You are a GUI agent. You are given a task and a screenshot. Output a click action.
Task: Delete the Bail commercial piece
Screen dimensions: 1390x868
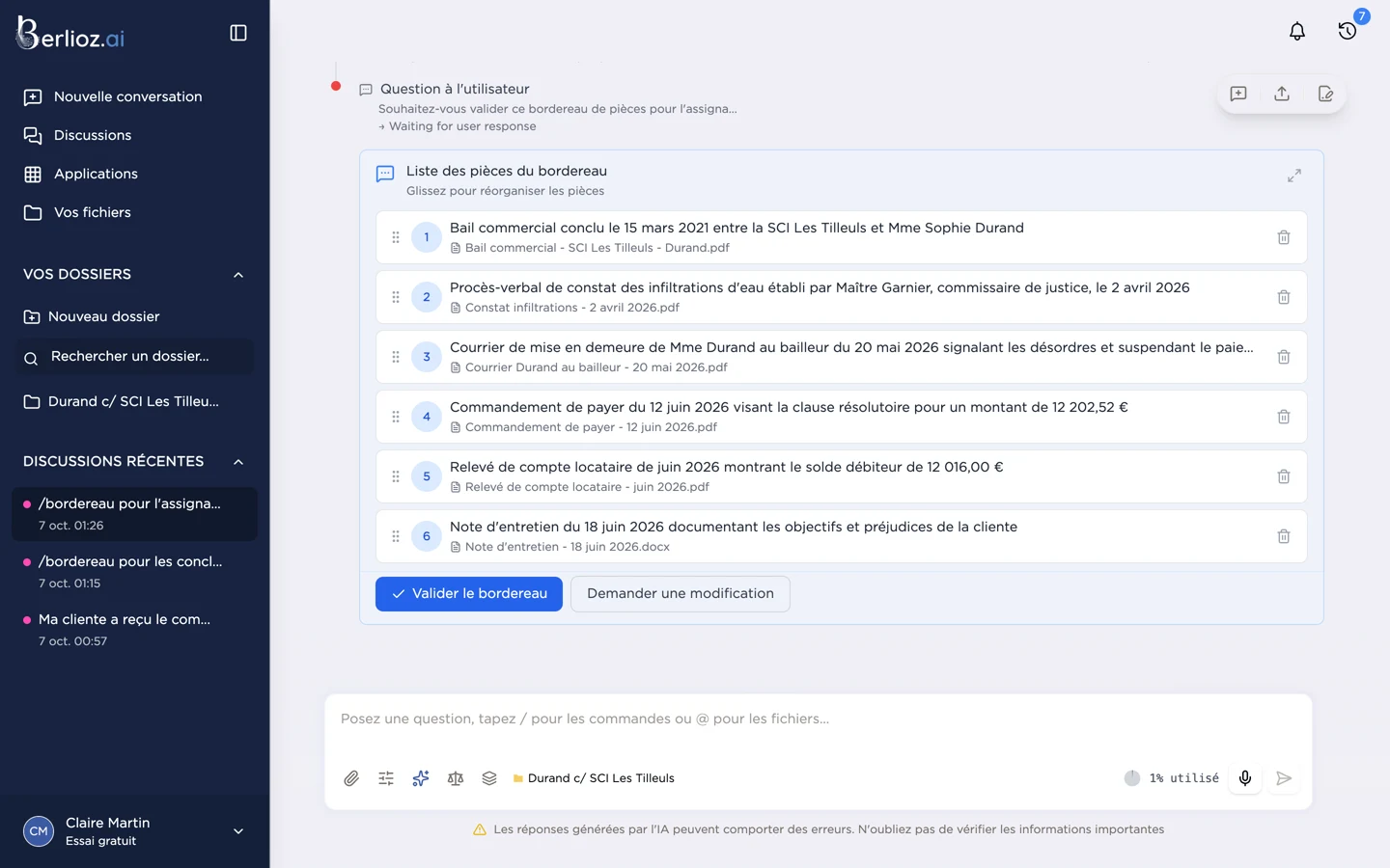1284,237
